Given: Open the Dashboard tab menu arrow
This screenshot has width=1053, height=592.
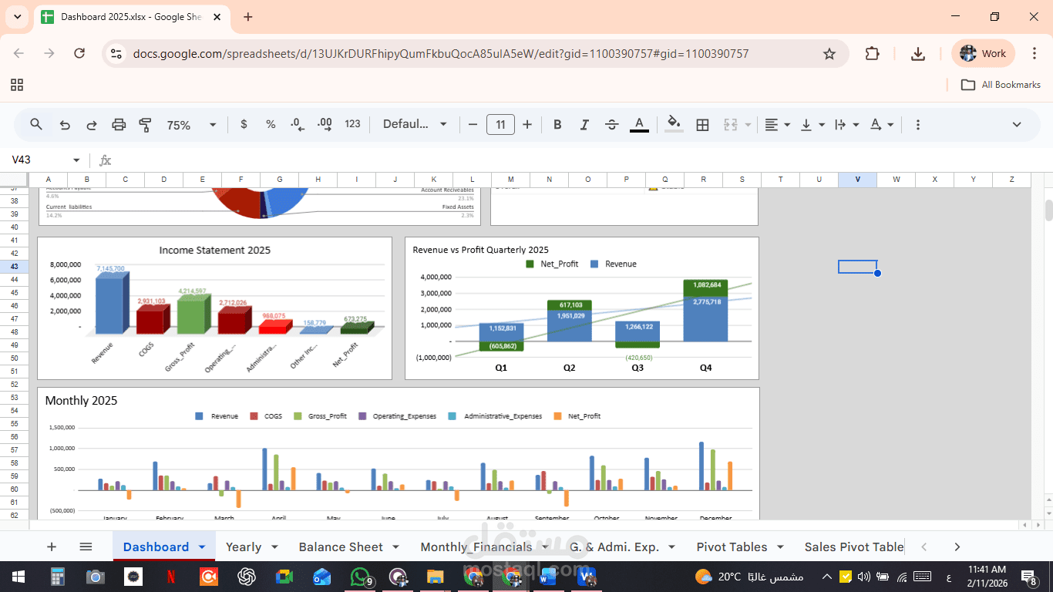Looking at the screenshot, I should pyautogui.click(x=202, y=547).
